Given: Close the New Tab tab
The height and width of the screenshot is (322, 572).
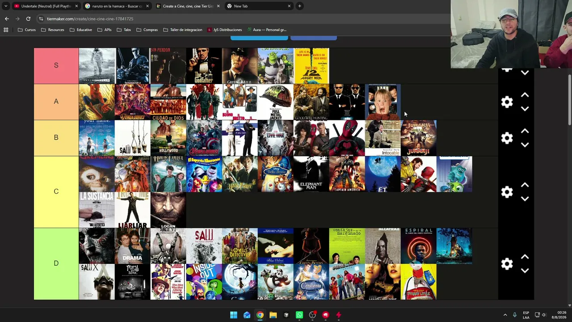Looking at the screenshot, I should (x=289, y=6).
